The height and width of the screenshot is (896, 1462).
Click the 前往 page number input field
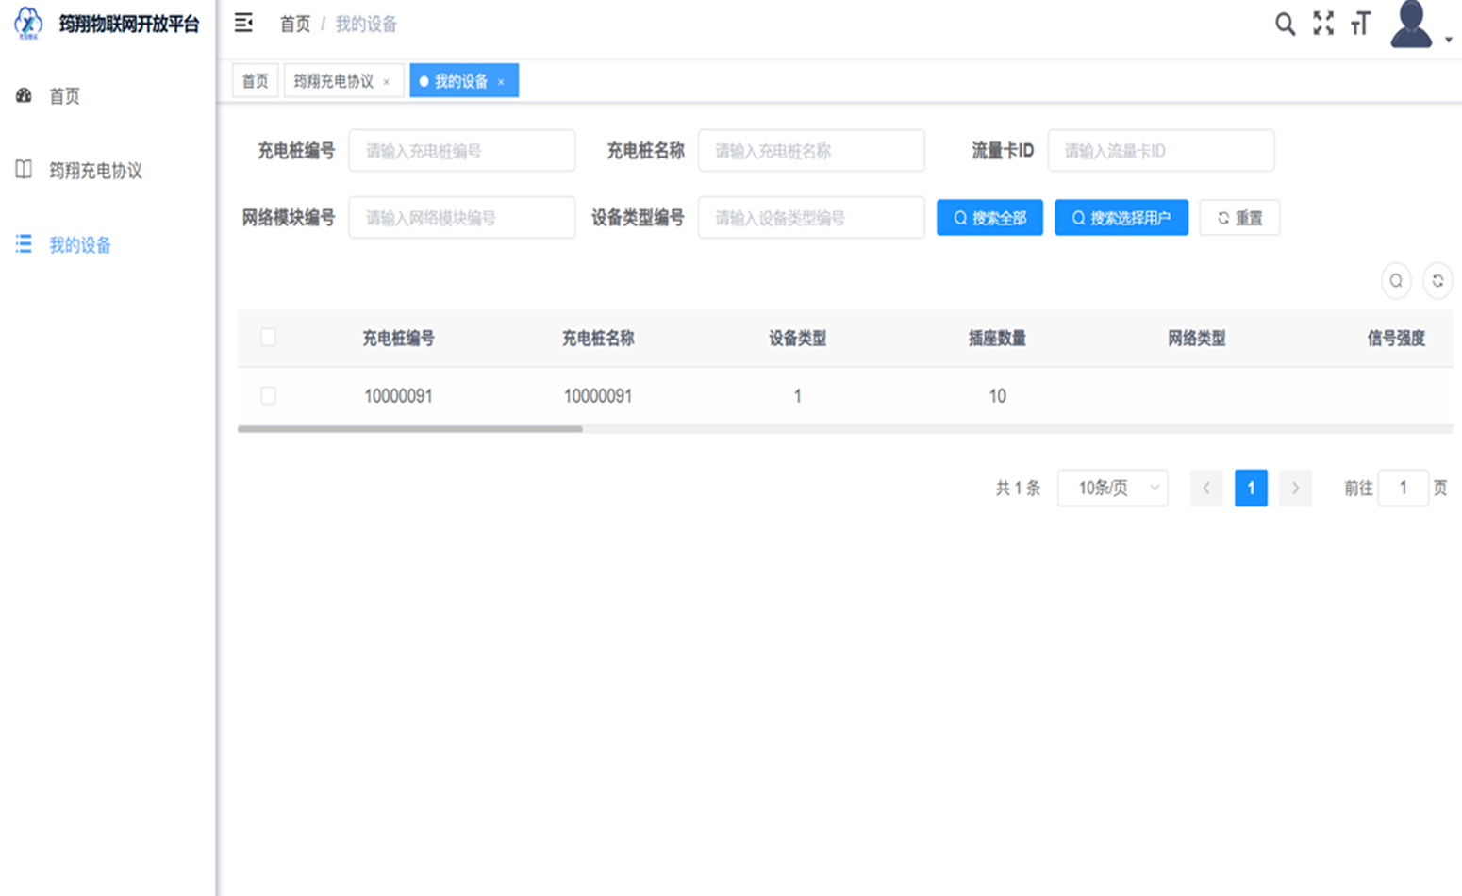tap(1403, 488)
